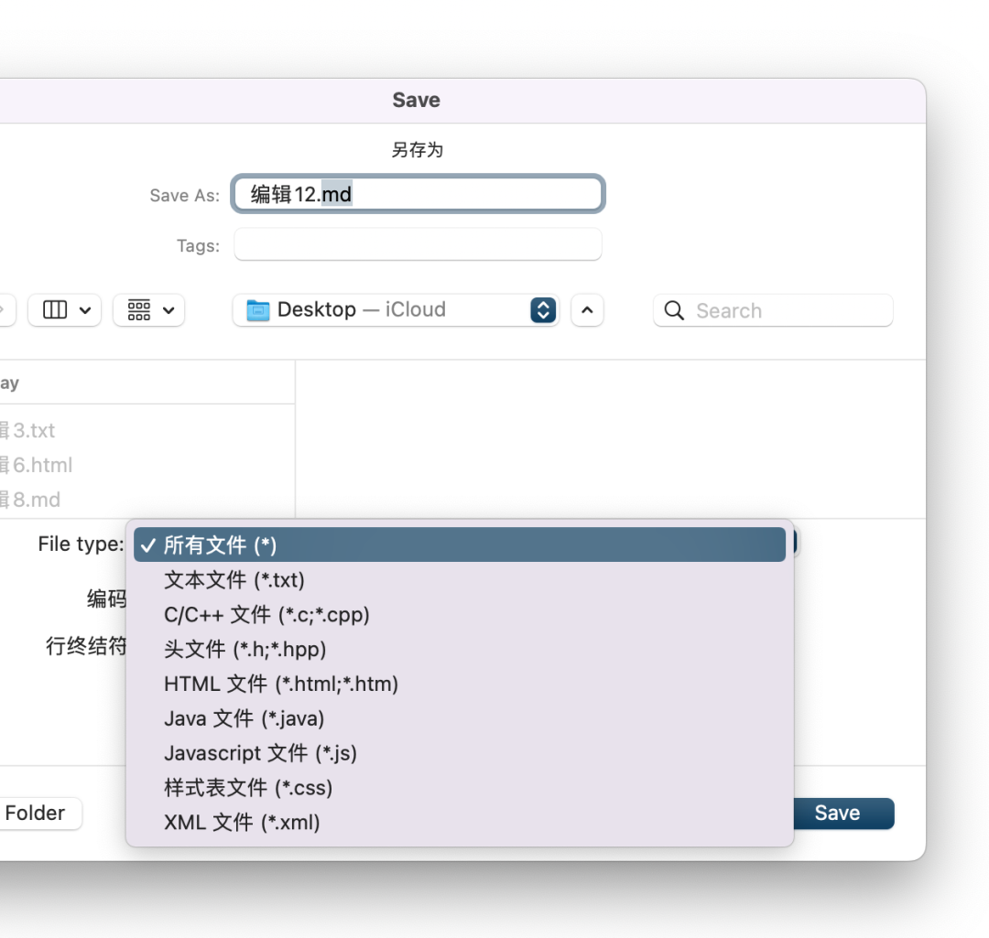This screenshot has width=989, height=938.
Task: Click the magnifying glass search icon
Action: coord(674,310)
